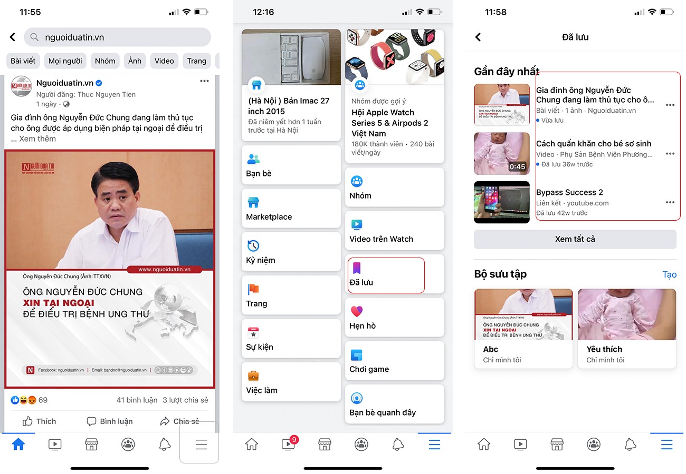The width and height of the screenshot is (686, 474).
Task: Tap Tạo link next to Bộ sưu tập
Action: coord(670,274)
